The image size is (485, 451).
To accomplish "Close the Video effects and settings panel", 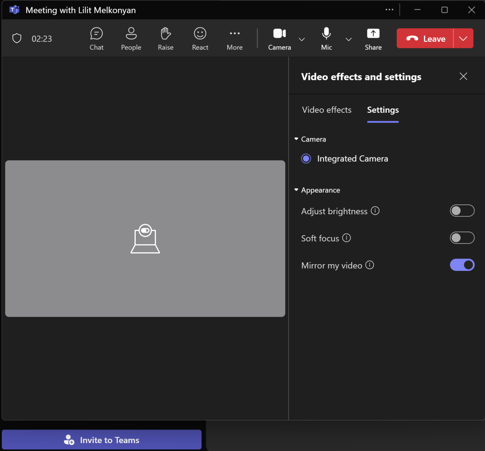I will (x=463, y=76).
